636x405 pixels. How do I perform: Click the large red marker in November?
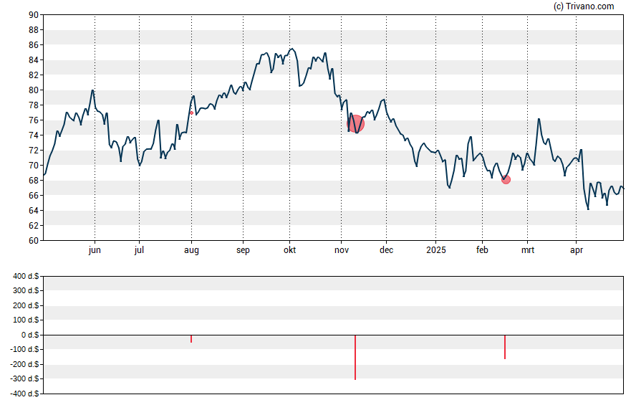pyautogui.click(x=356, y=124)
